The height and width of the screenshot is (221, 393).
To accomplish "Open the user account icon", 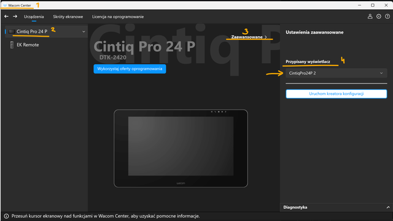I will click(x=370, y=17).
